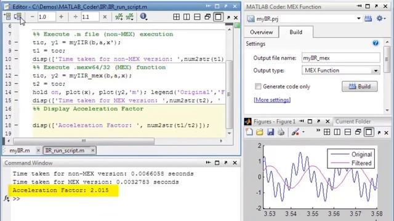Set breakpoint dash on line 10
The width and height of the screenshot is (394, 221).
(x=17, y=59)
